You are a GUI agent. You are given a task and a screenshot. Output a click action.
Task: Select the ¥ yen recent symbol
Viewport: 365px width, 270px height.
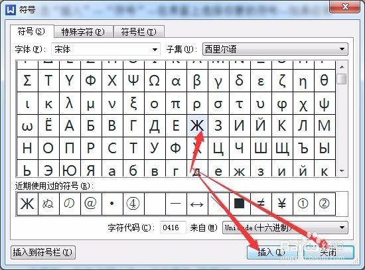pyautogui.click(x=282, y=204)
